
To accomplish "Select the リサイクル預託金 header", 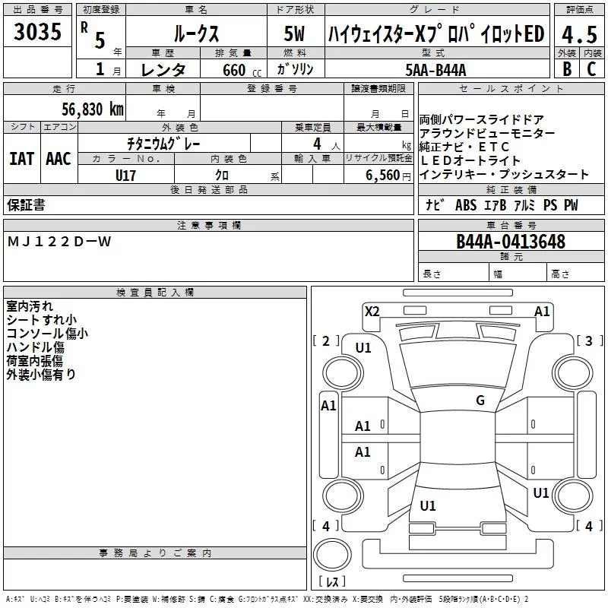I will pyautogui.click(x=378, y=158).
